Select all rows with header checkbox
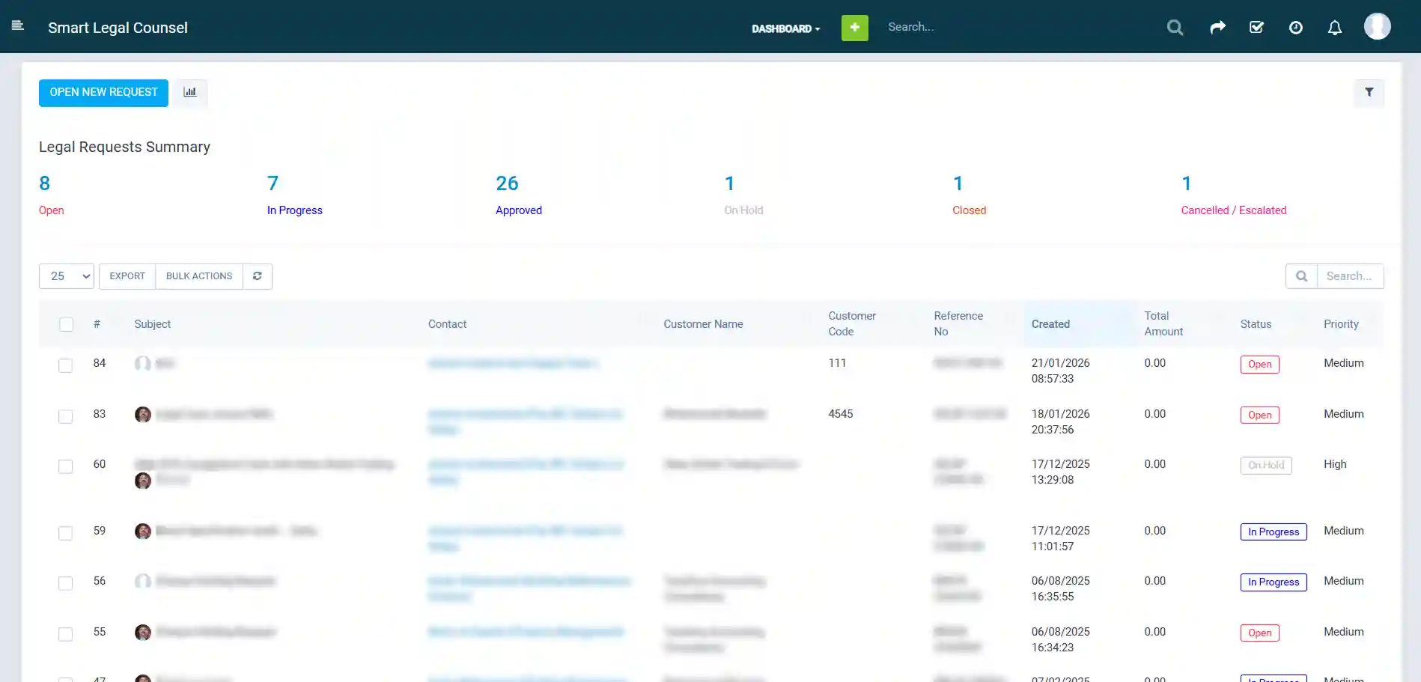The image size is (1421, 682). click(66, 324)
